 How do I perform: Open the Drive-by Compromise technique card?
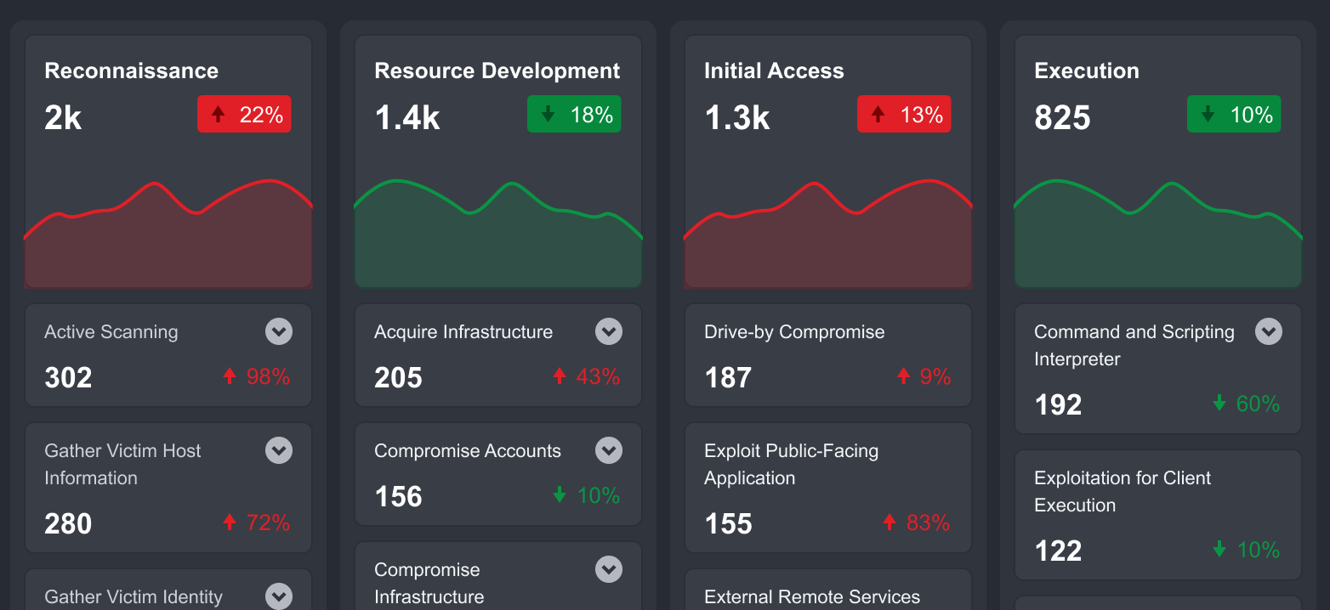point(828,355)
